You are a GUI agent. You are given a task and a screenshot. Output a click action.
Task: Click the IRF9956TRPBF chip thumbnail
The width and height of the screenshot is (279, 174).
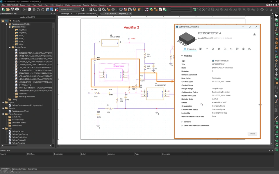point(187,39)
